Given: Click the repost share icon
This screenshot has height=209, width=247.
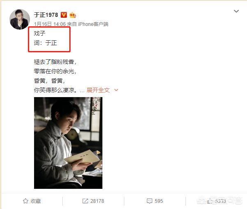Looking at the screenshot, I should [x=85, y=201].
